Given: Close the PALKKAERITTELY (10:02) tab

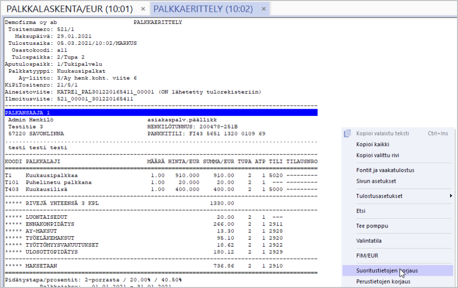Looking at the screenshot, I should 263,9.
